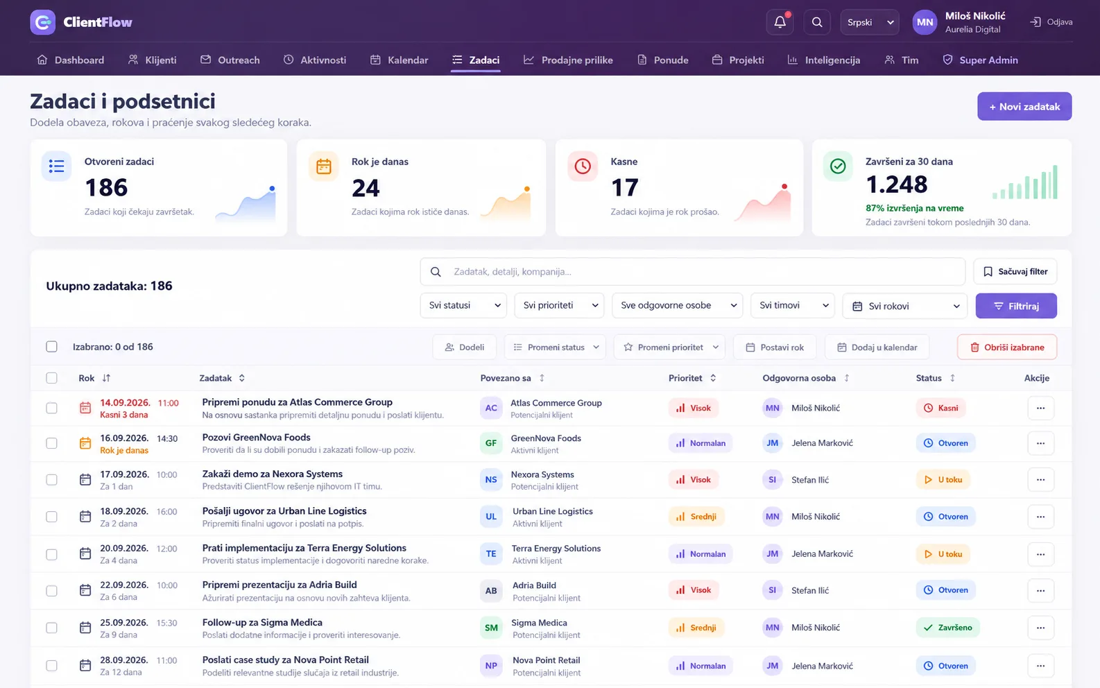
Task: Click the ClientFlow logo icon
Action: [43, 22]
